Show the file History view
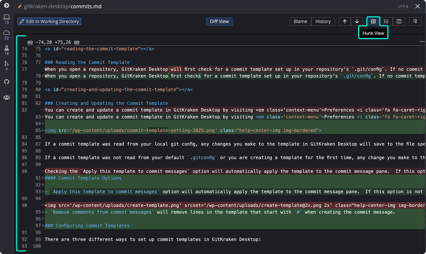Viewport: 426px width, 254px height. coord(323,21)
